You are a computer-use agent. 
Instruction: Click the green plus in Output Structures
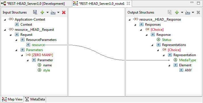click(x=177, y=12)
